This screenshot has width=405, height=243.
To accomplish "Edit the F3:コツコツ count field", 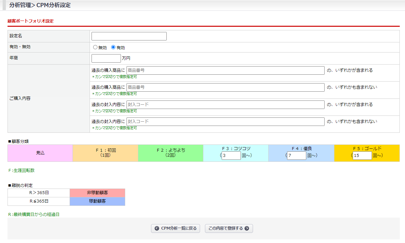I will (x=231, y=156).
